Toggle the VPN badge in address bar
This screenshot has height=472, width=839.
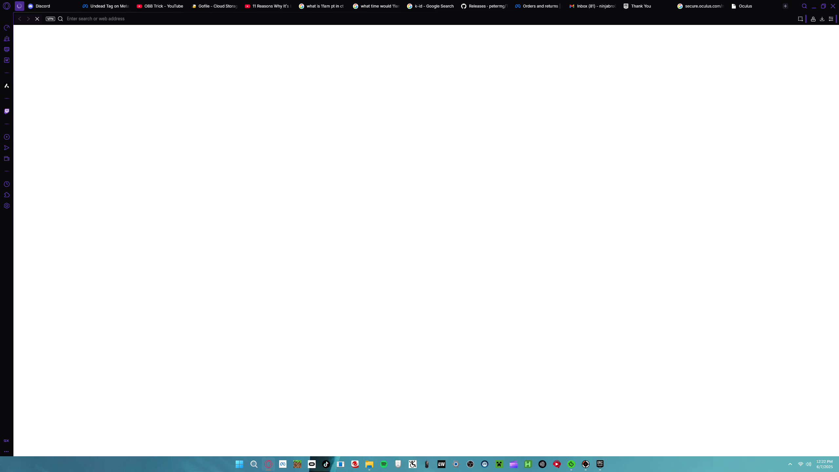pos(50,19)
